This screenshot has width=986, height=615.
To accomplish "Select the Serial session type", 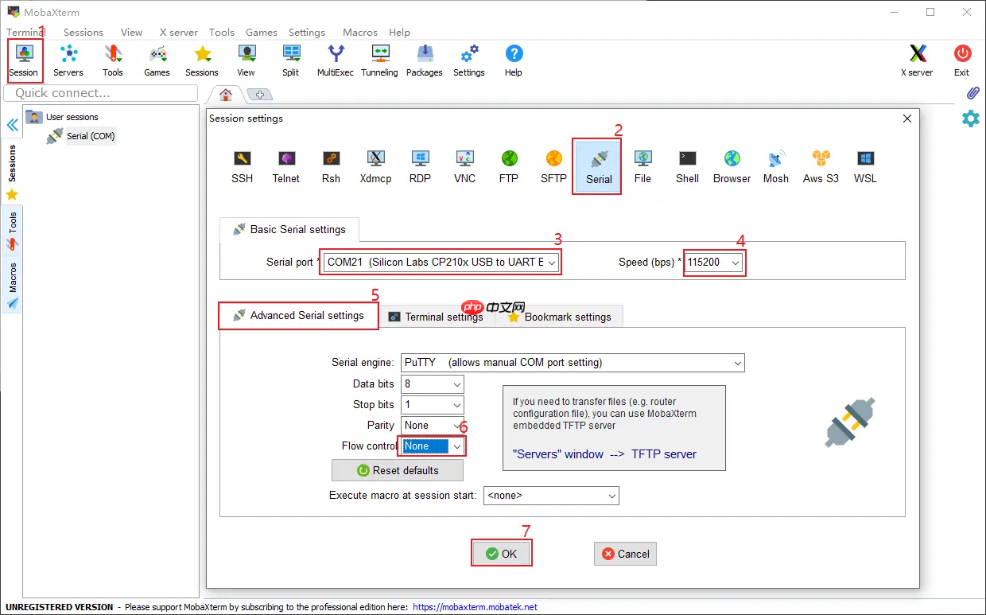I will pyautogui.click(x=598, y=166).
